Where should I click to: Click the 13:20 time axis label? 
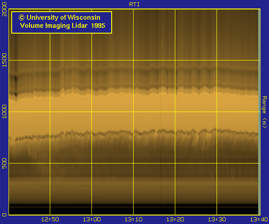click(175, 220)
